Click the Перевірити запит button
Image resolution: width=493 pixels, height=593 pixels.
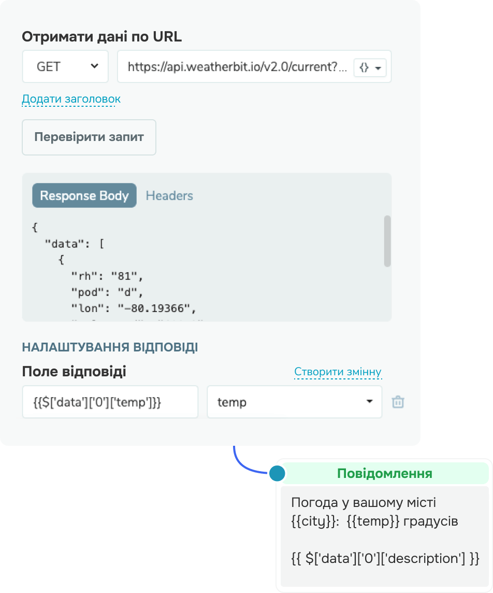pyautogui.click(x=89, y=137)
